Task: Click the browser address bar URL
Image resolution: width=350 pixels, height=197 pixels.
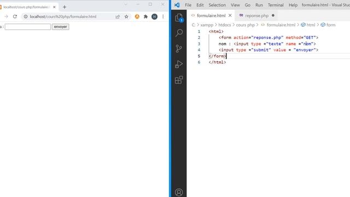Action: (63, 16)
